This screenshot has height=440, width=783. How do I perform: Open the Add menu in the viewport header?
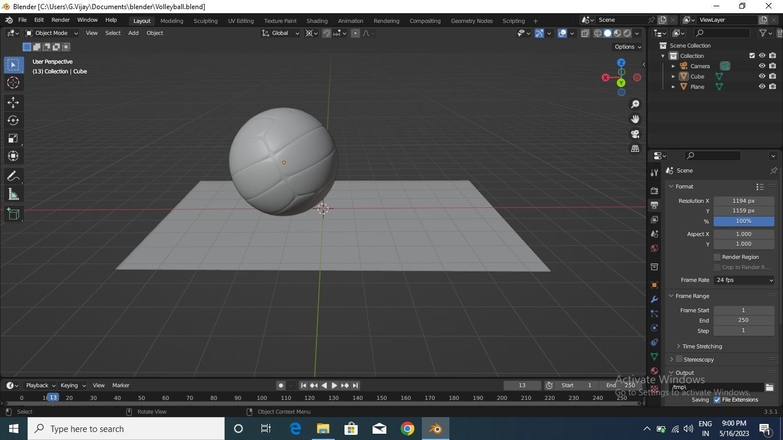133,33
